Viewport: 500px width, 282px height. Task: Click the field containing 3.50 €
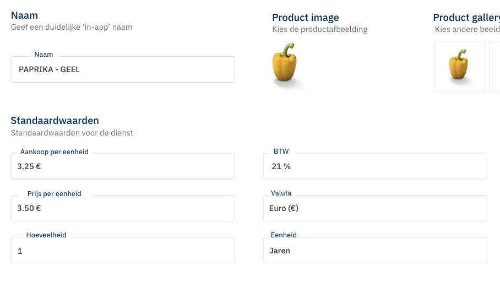[123, 208]
